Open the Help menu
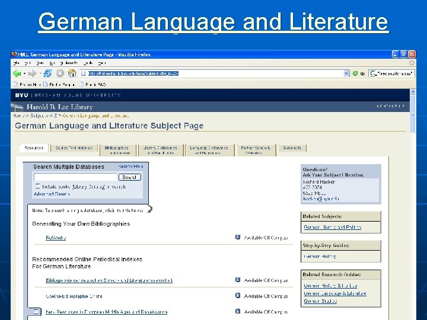 (102, 63)
